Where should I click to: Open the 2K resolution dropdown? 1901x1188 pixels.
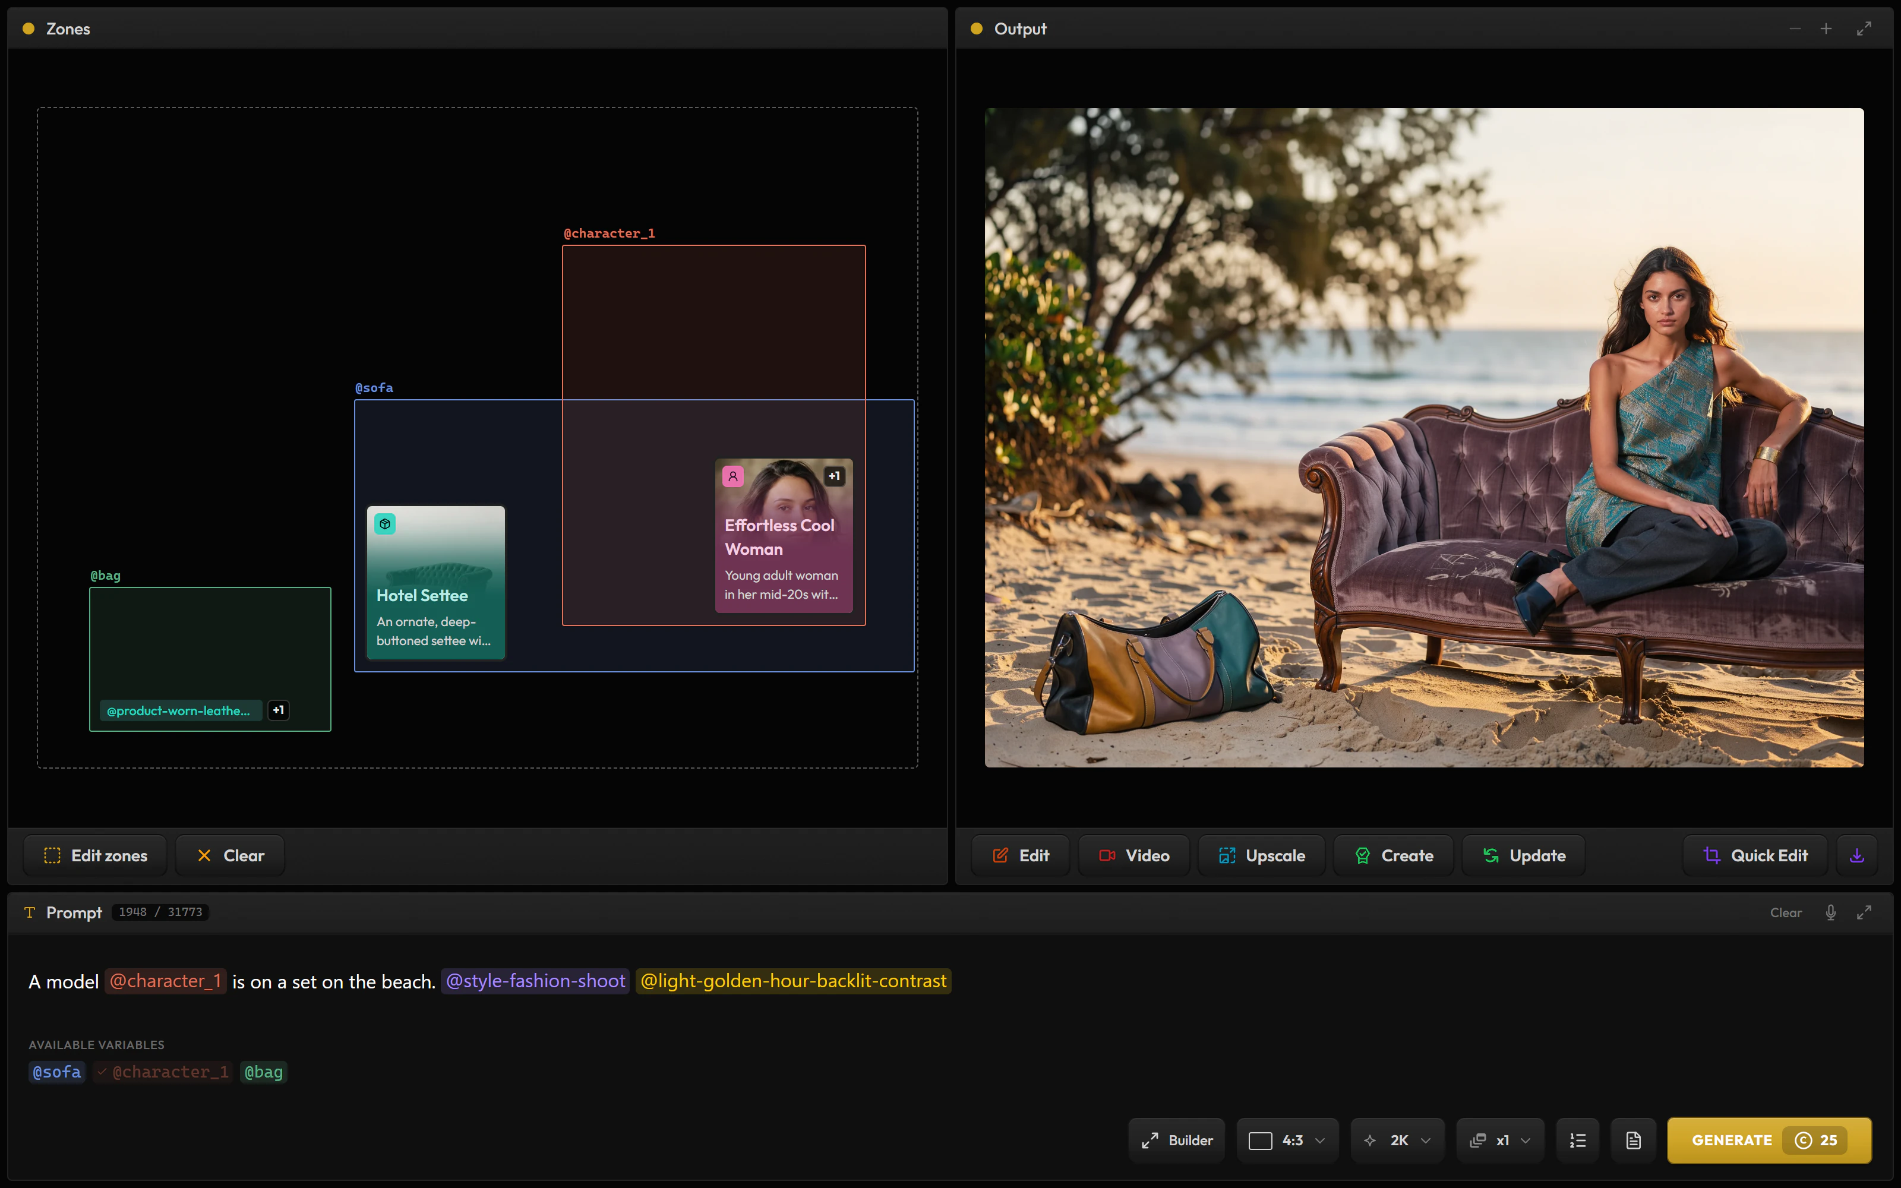1397,1140
